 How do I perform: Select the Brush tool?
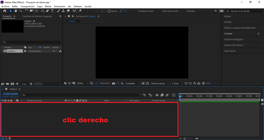pyautogui.click(x=58, y=11)
